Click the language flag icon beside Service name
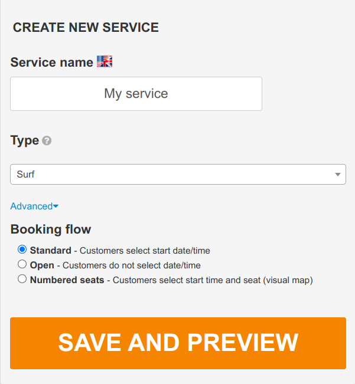This screenshot has width=355, height=384. click(x=105, y=61)
